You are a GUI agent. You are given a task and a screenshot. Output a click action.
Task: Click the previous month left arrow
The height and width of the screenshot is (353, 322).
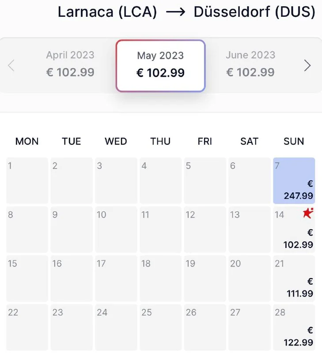tap(11, 66)
